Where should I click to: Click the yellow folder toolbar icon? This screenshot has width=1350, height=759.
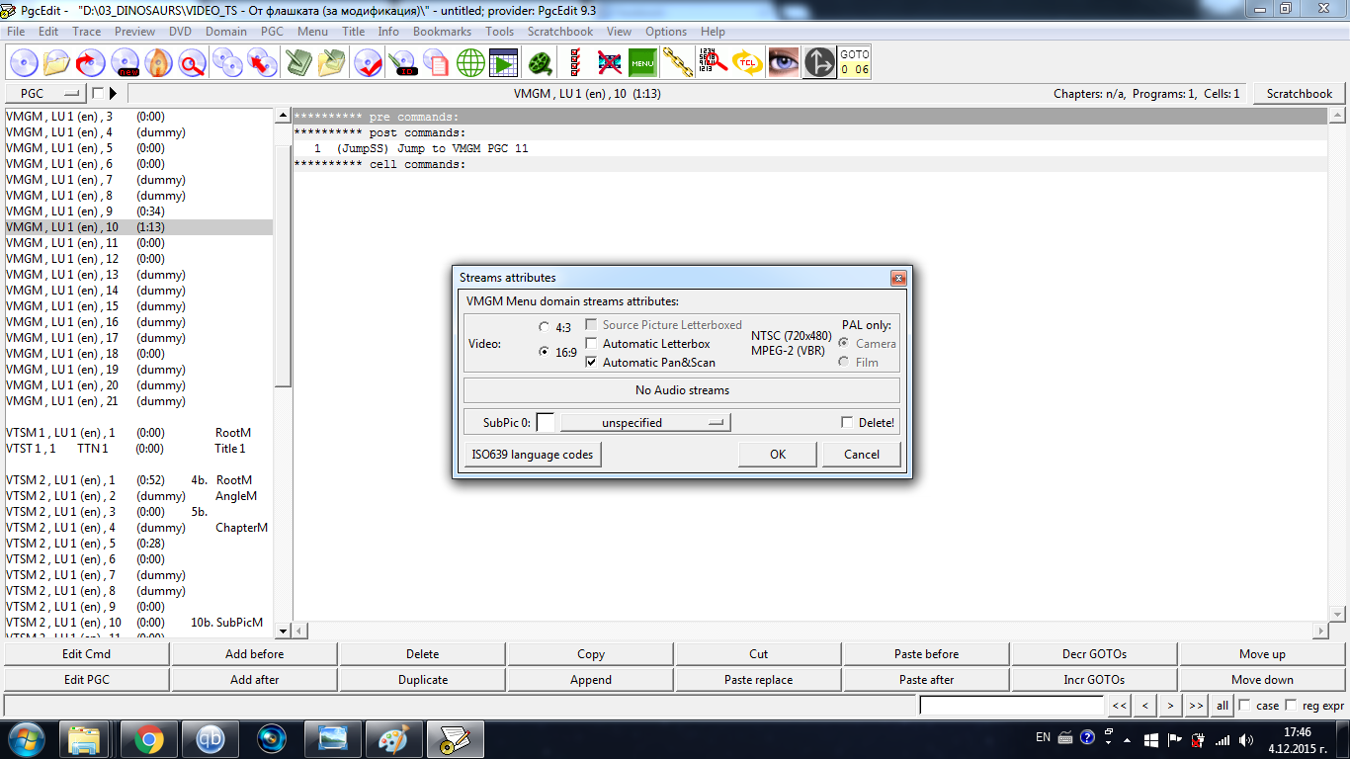coord(56,63)
